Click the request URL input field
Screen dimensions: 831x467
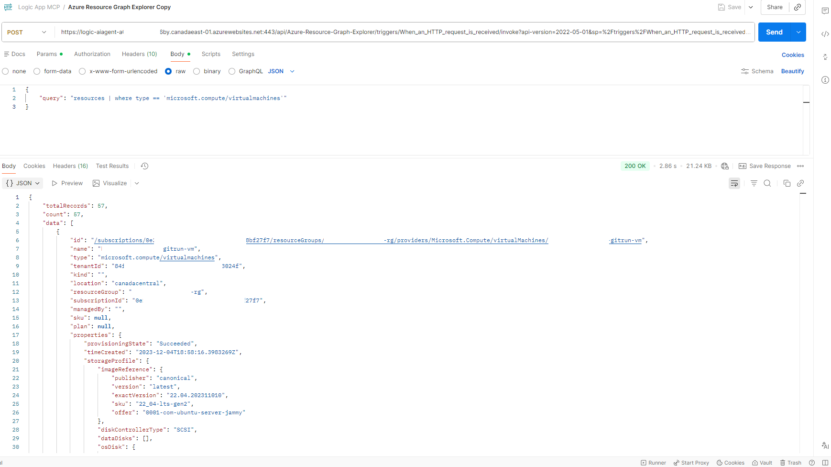tap(402, 32)
